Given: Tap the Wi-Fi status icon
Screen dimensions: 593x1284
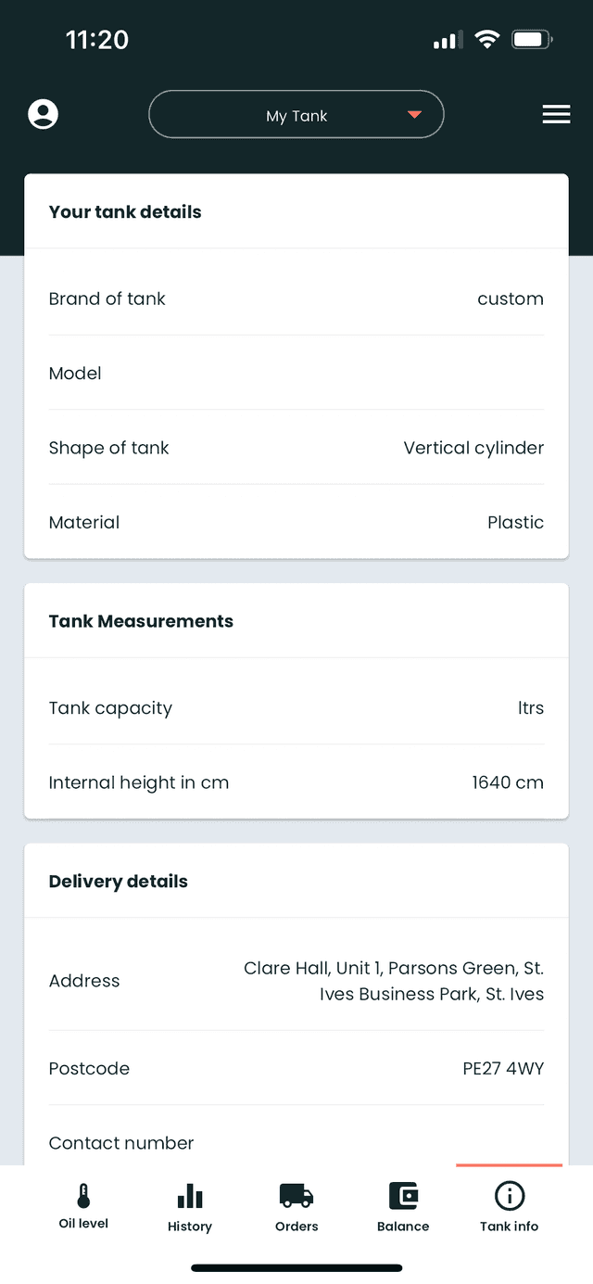Looking at the screenshot, I should pos(487,40).
